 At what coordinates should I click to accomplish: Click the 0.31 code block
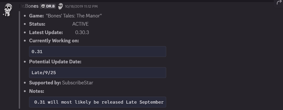97,52
